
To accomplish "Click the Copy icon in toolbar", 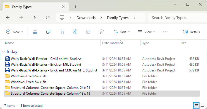I will tap(48, 32).
